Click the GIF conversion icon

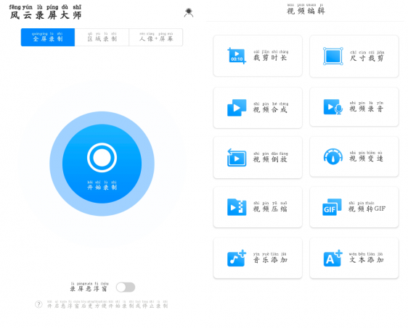pyautogui.click(x=332, y=207)
